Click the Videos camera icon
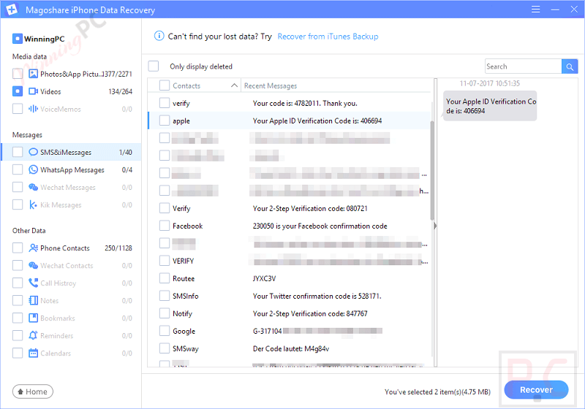This screenshot has width=585, height=409. 33,91
